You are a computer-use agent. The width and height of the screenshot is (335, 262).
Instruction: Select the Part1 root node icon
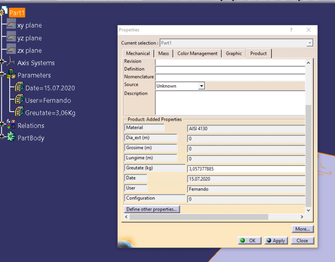click(4, 11)
